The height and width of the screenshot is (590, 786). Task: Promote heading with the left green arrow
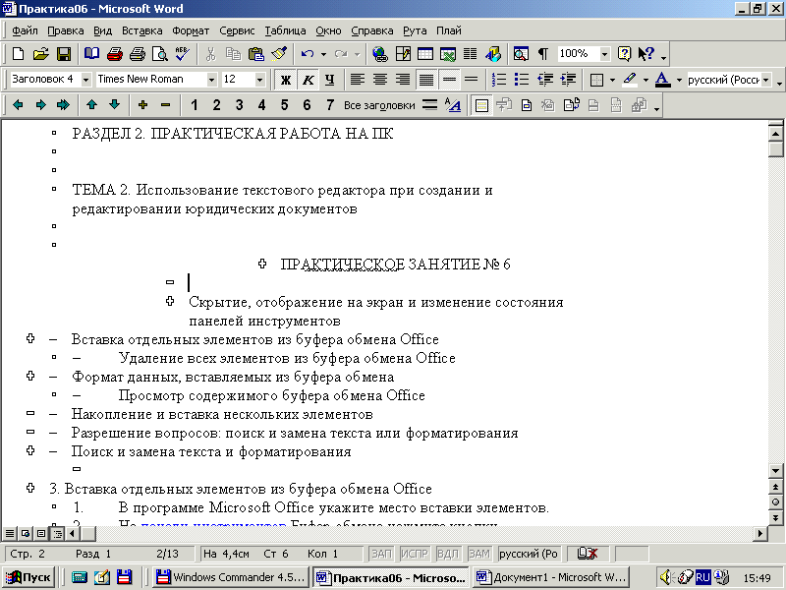(x=18, y=105)
